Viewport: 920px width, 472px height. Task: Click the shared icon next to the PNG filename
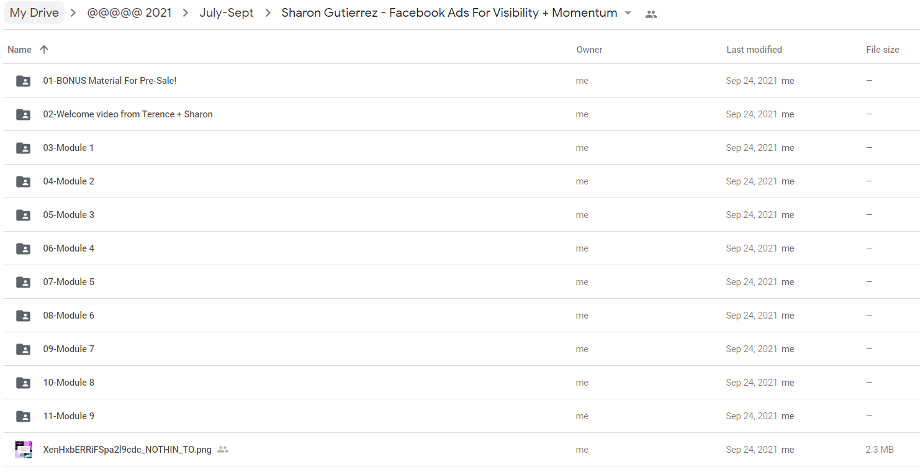(223, 450)
